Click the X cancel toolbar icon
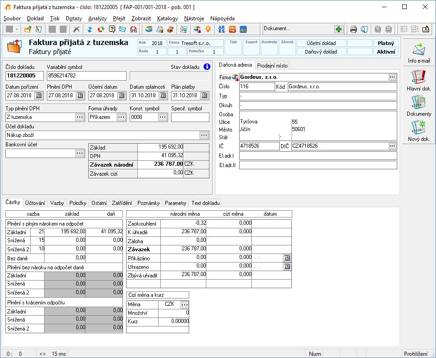This screenshot has height=358, width=436. pyautogui.click(x=76, y=29)
